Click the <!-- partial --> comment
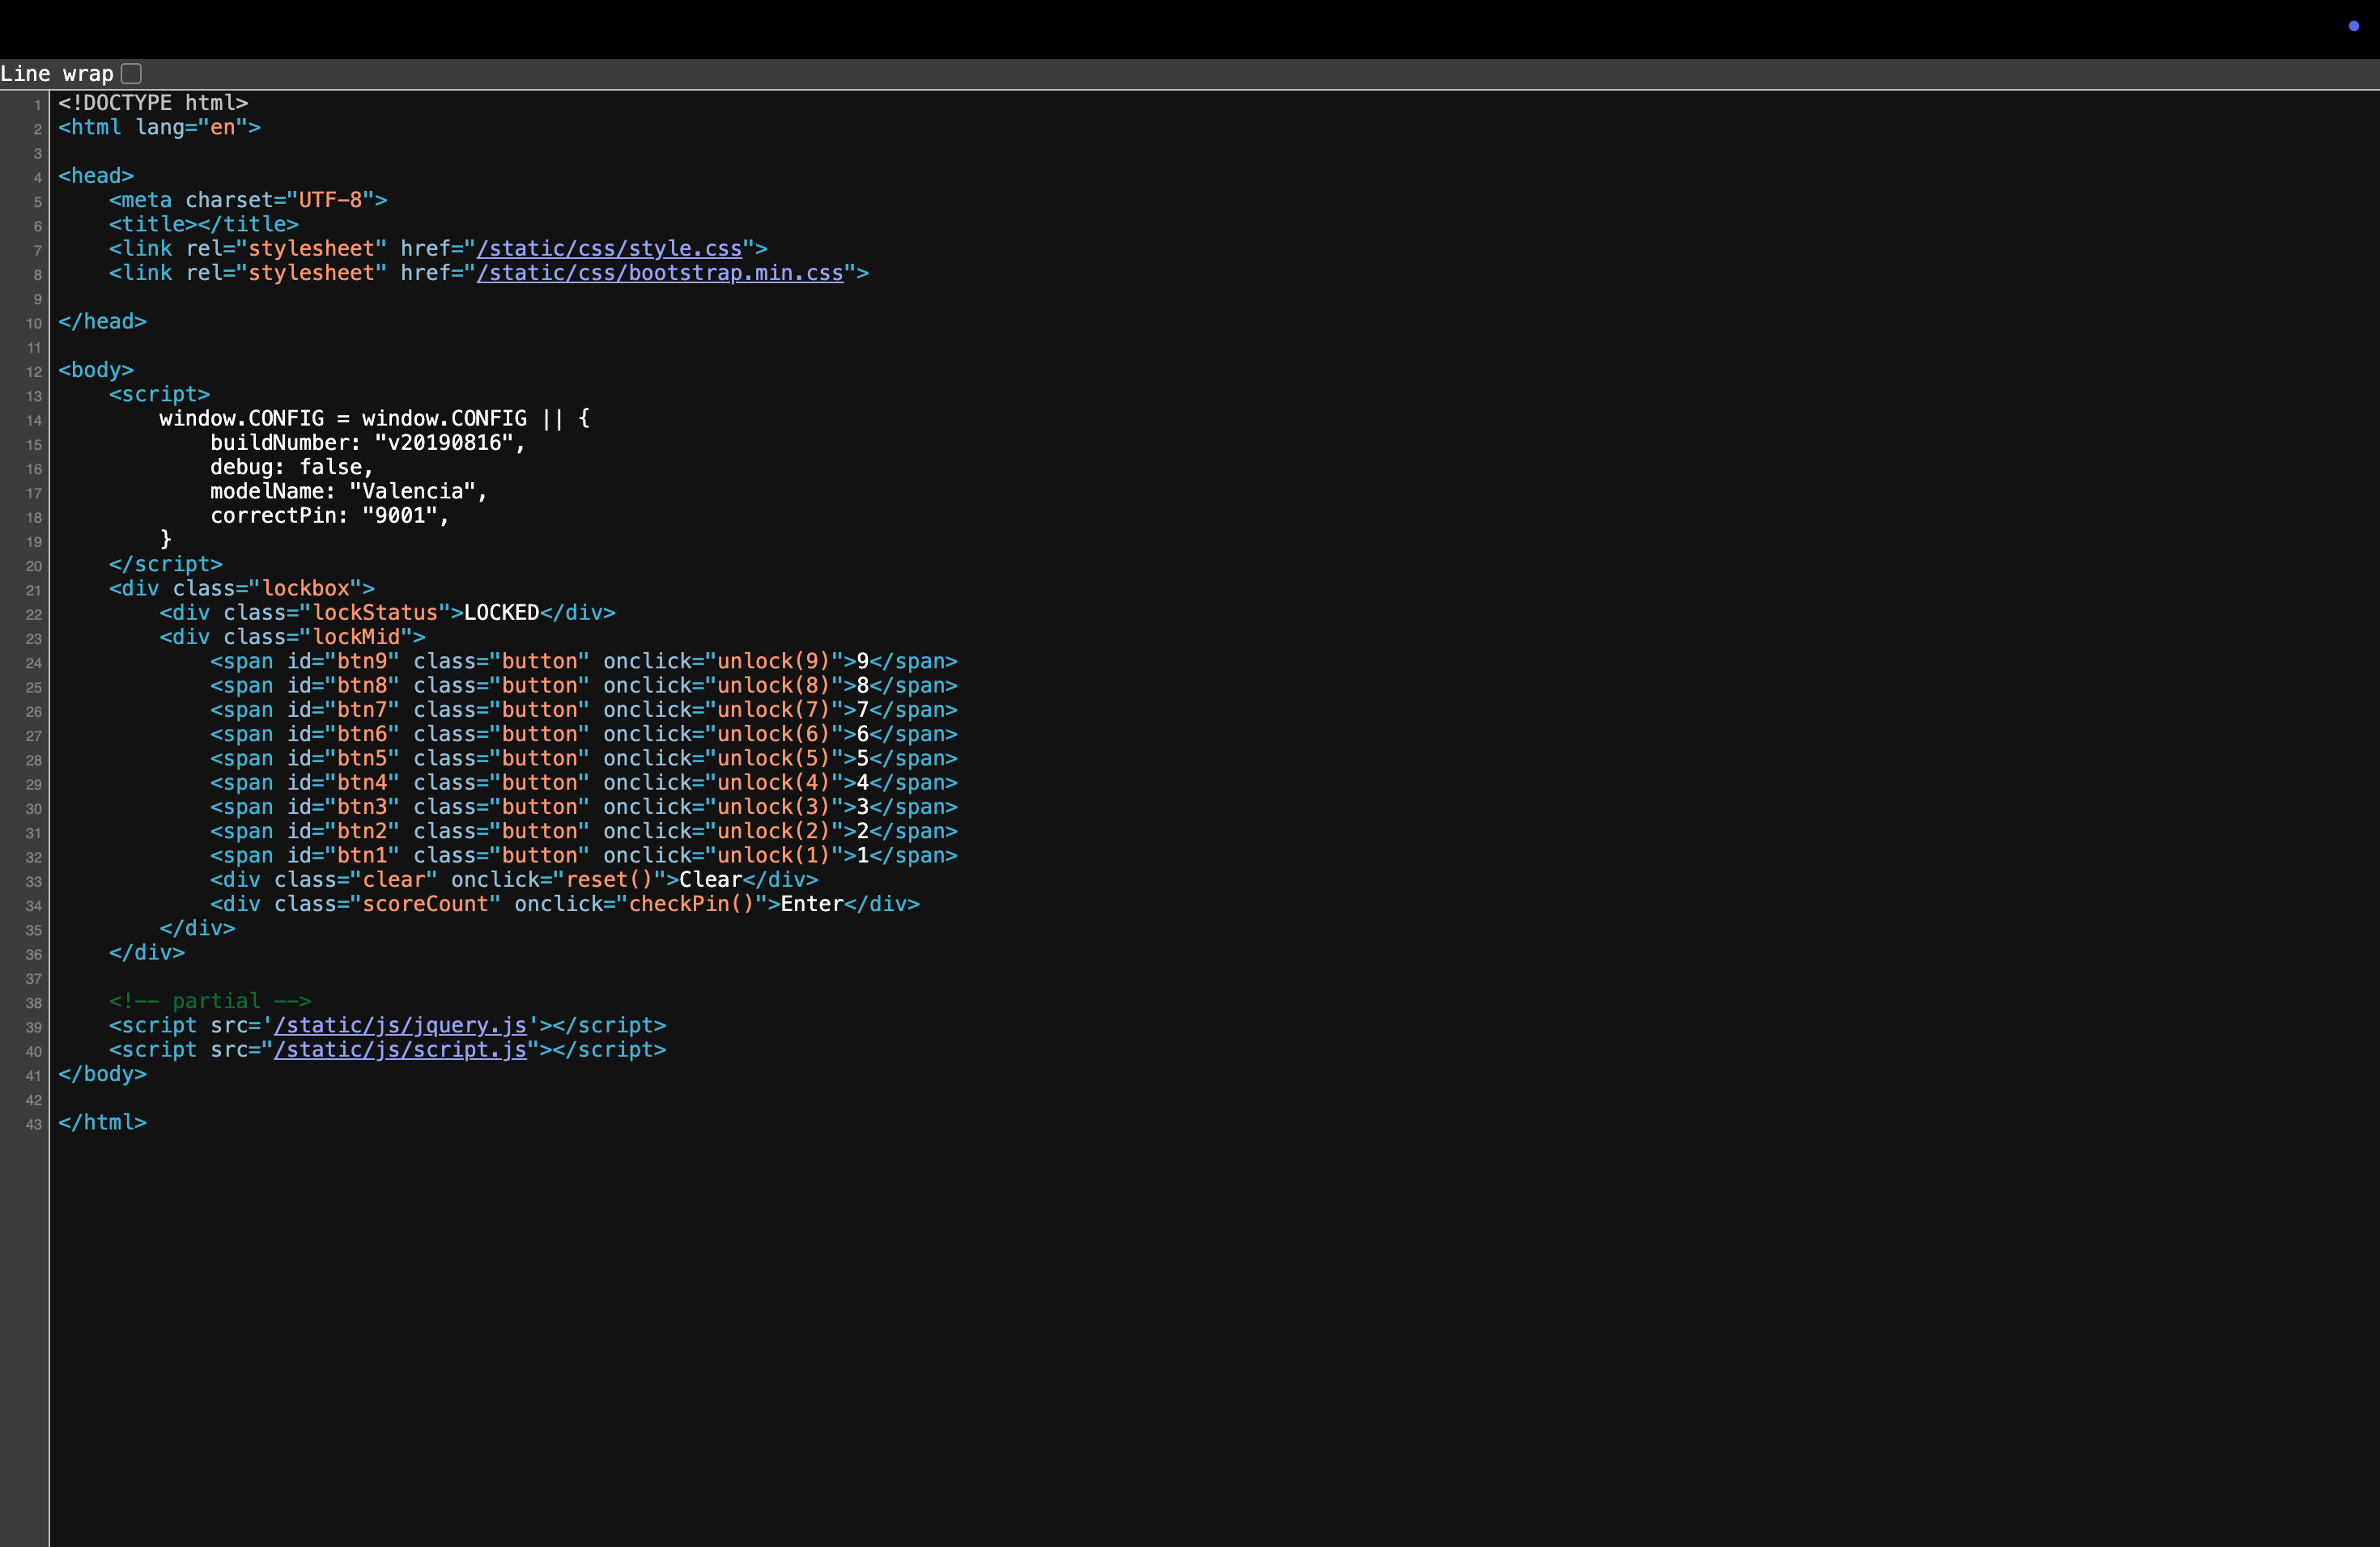The image size is (2380, 1547). pos(210,1000)
